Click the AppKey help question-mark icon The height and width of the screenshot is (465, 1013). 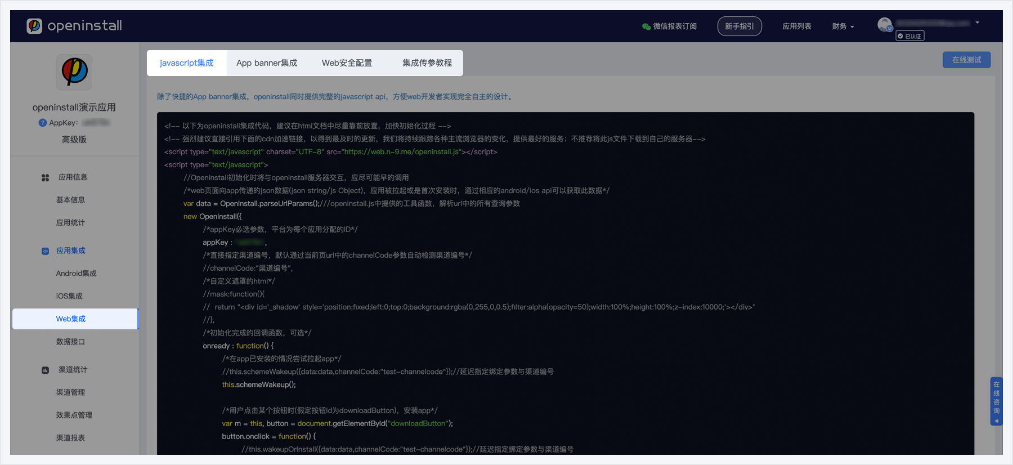pos(42,123)
